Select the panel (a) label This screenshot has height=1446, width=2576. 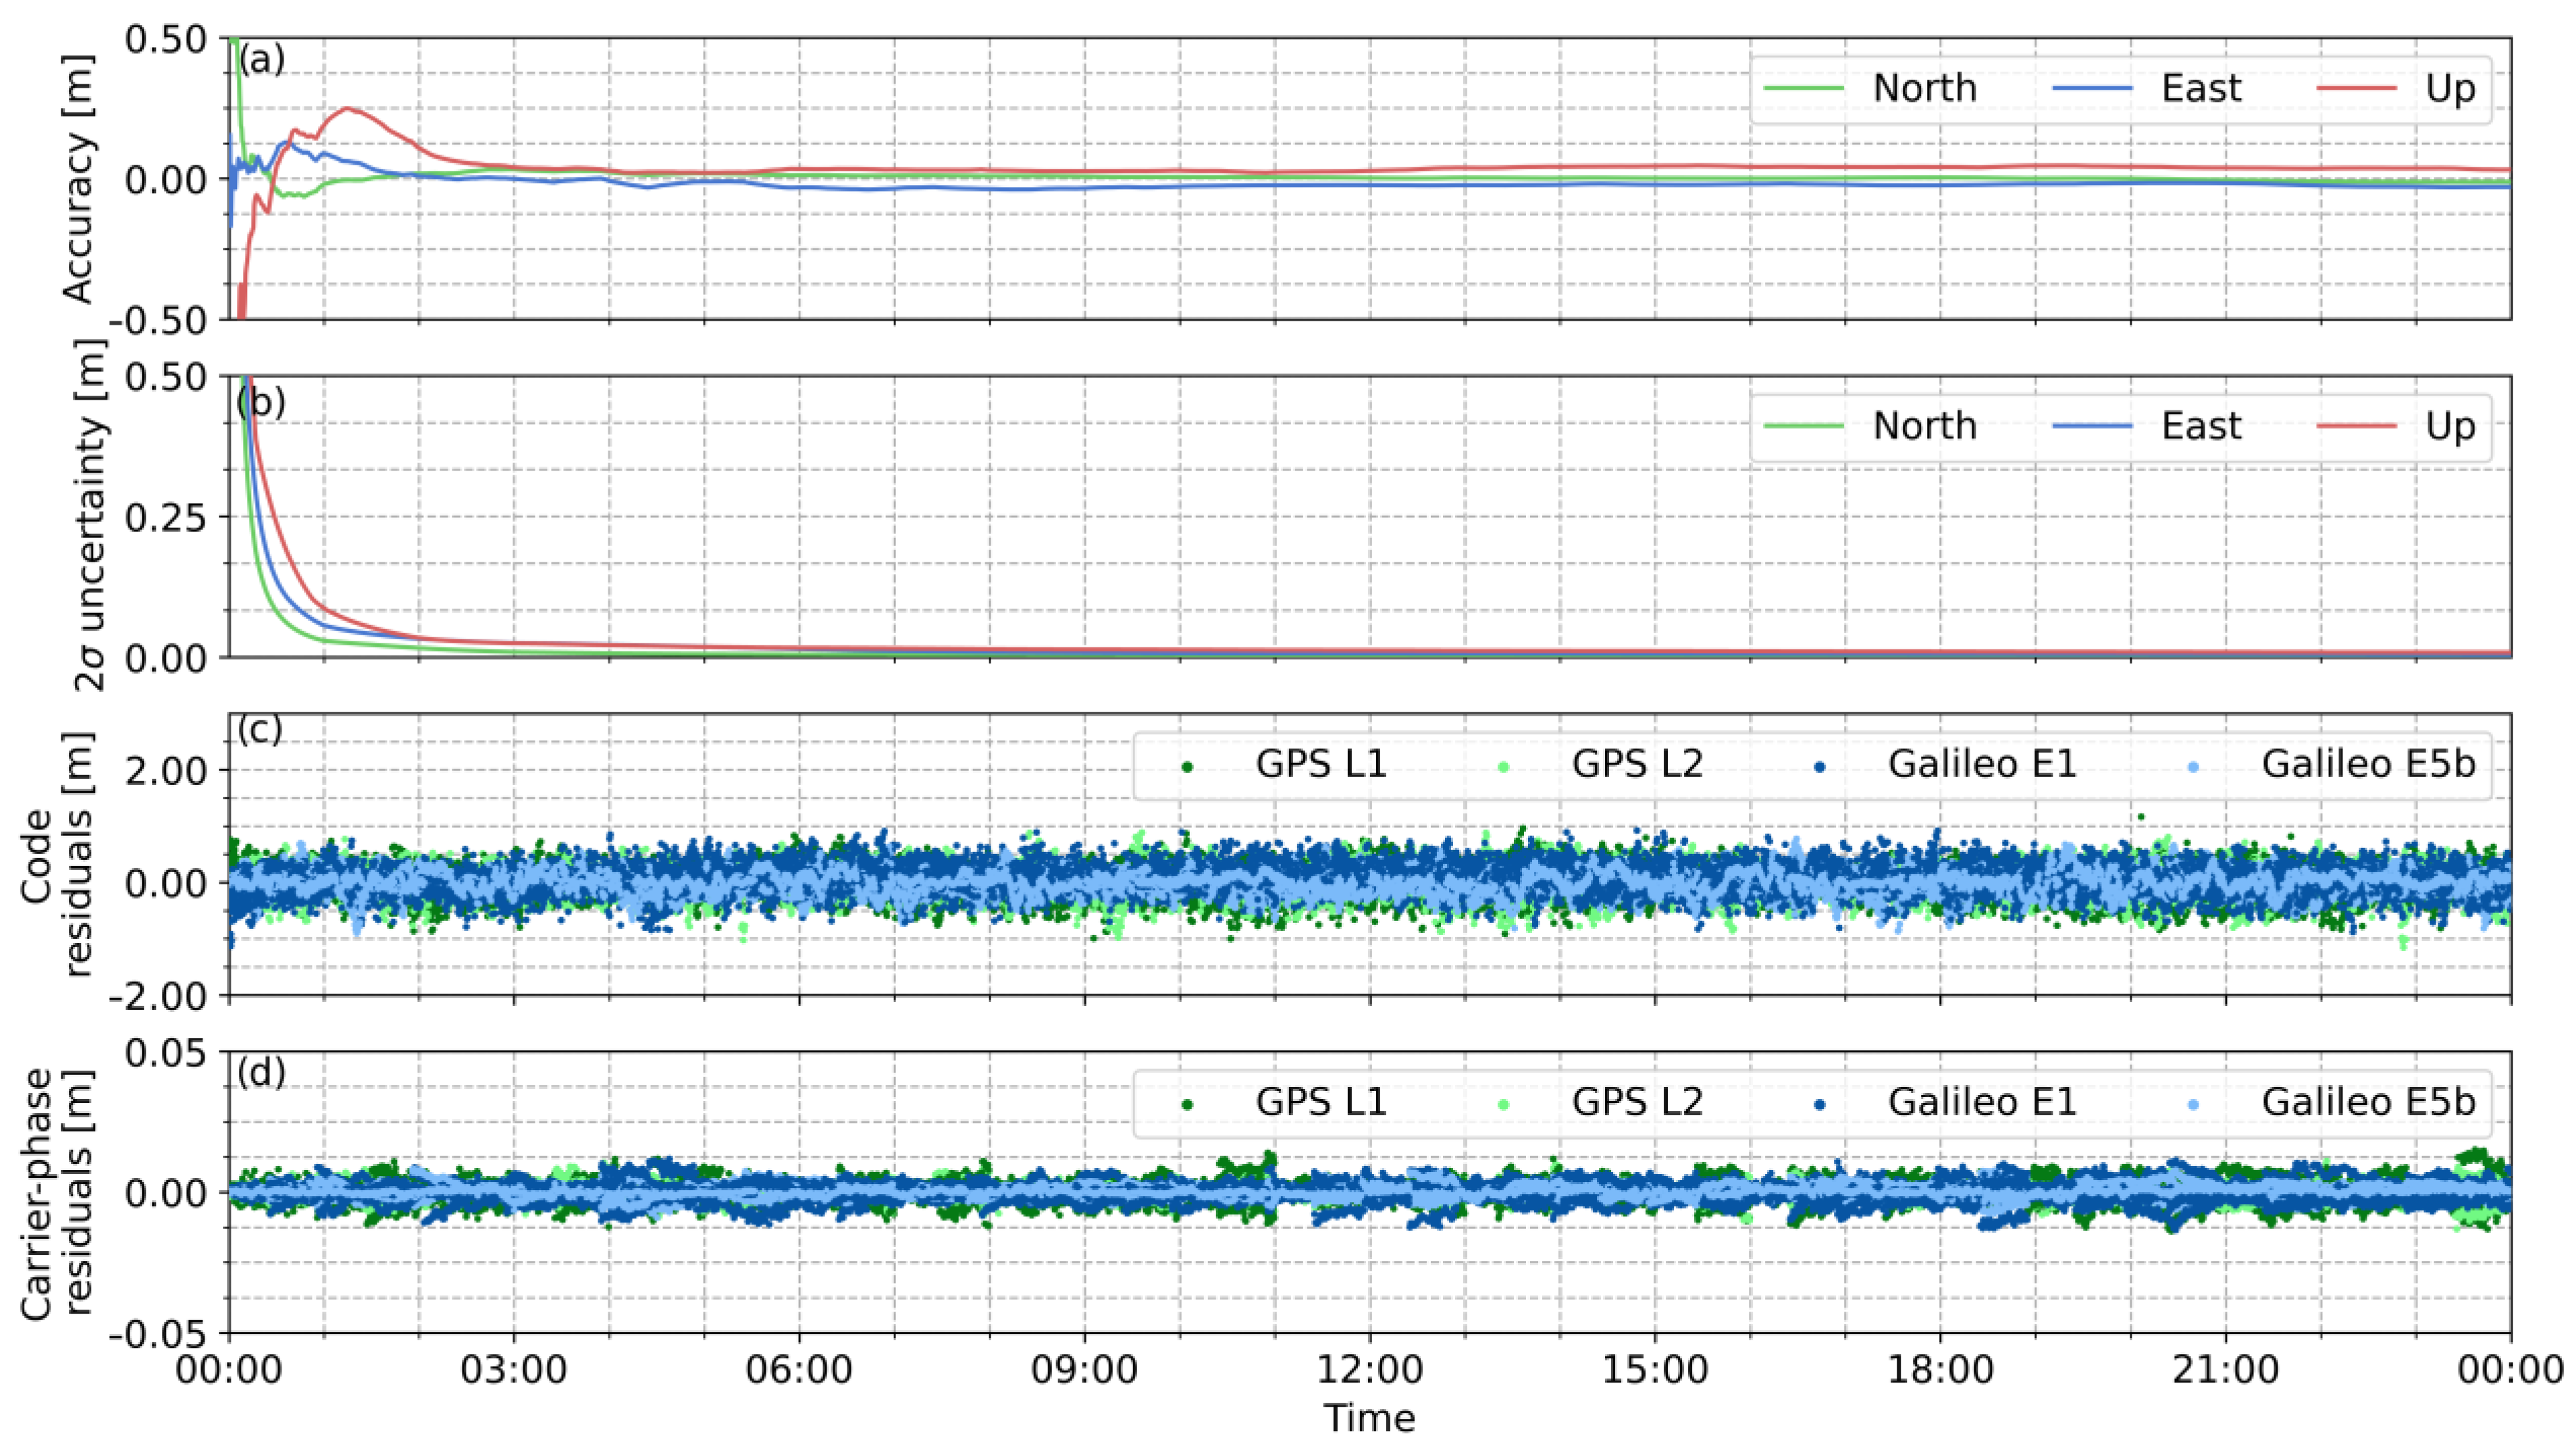click(261, 60)
